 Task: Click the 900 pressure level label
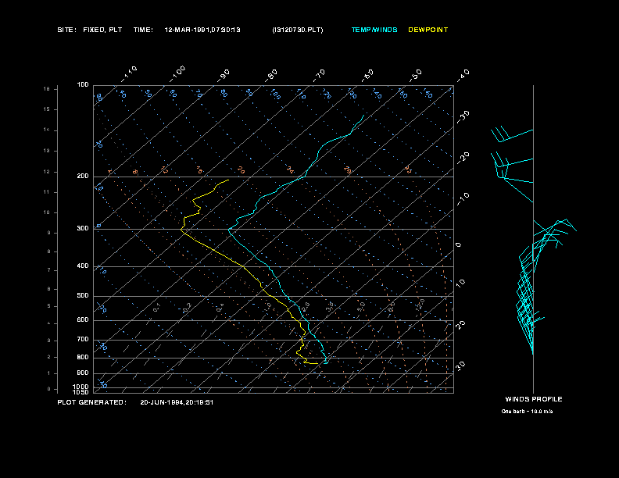[83, 373]
